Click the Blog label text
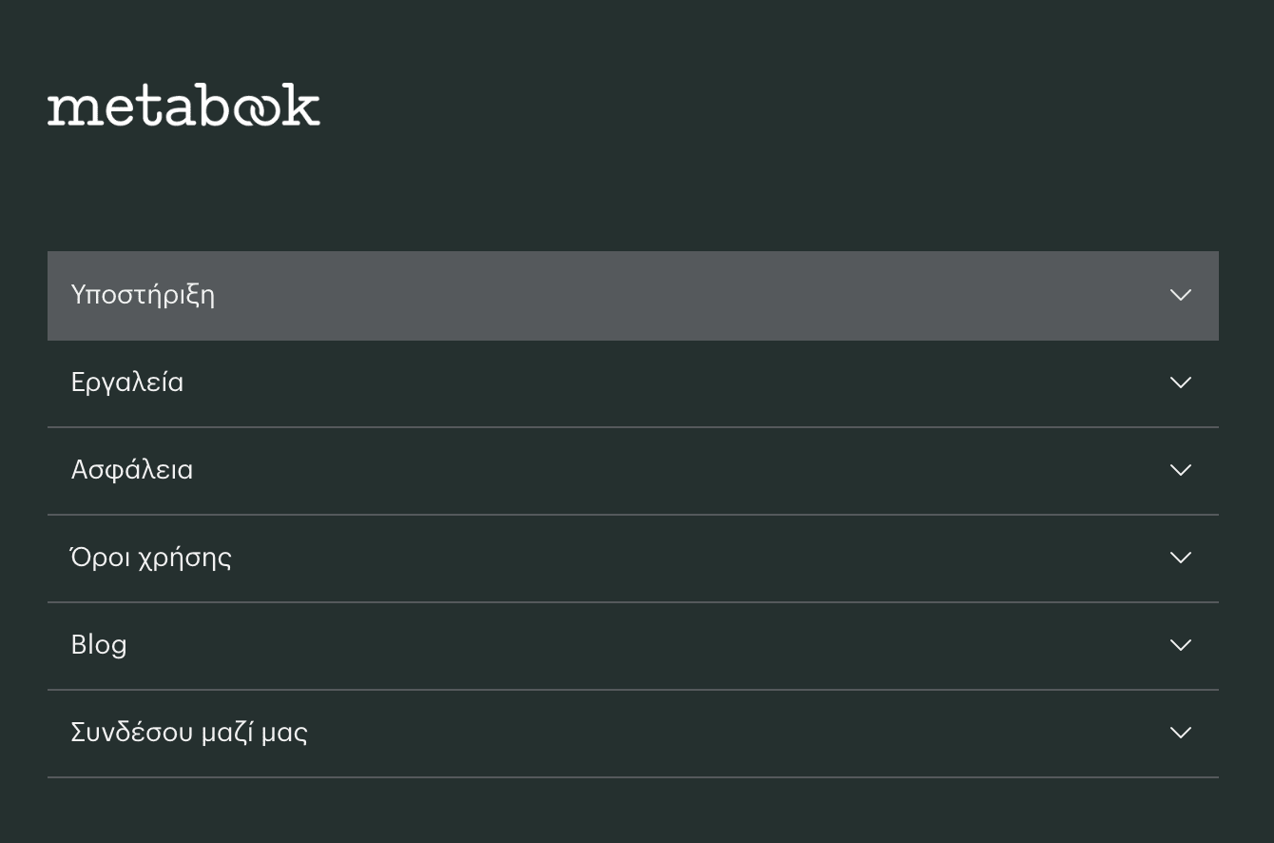1274x843 pixels. [99, 645]
